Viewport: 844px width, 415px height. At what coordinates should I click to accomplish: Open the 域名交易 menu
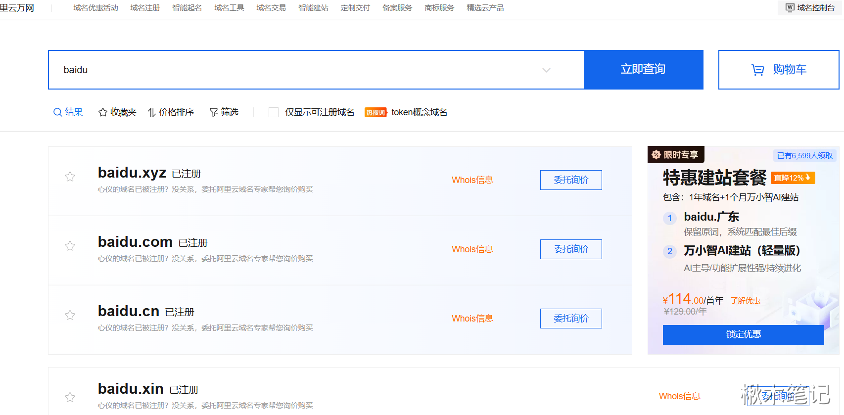271,8
